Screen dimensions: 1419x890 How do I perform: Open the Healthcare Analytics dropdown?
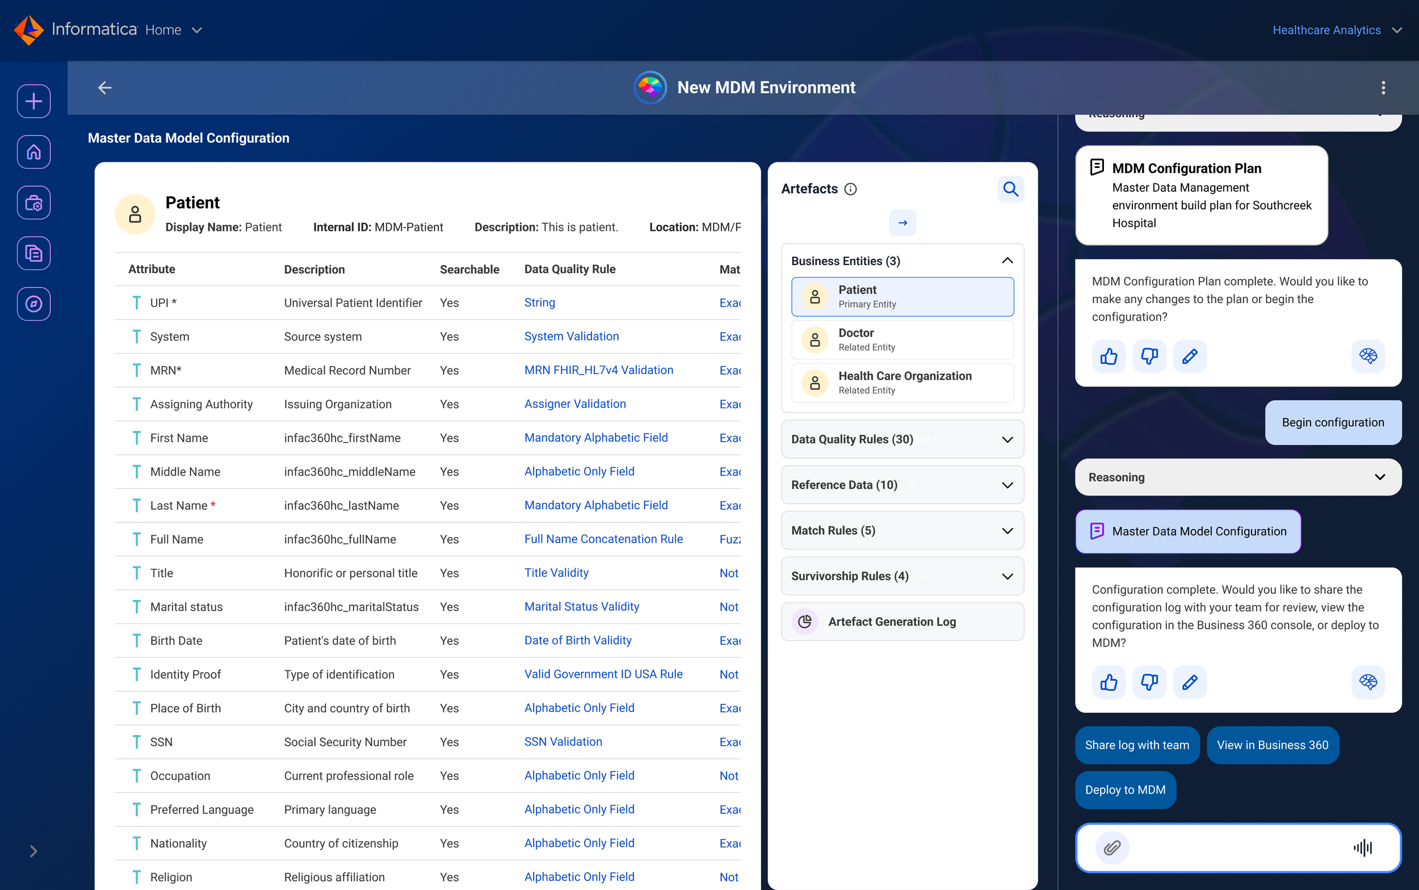pos(1336,30)
